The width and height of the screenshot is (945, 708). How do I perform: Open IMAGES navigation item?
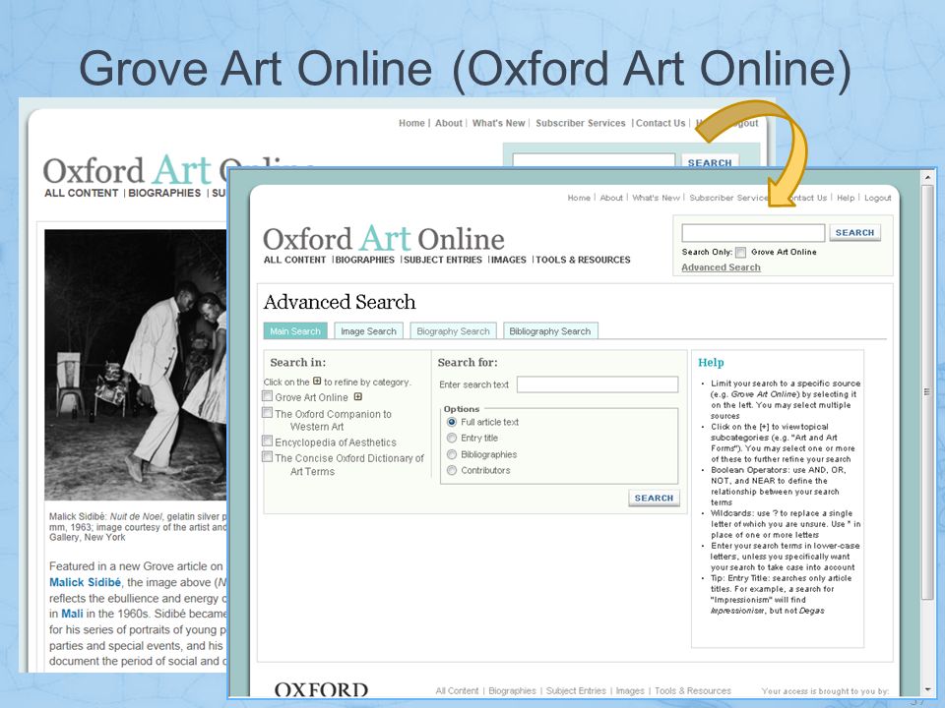tap(509, 260)
